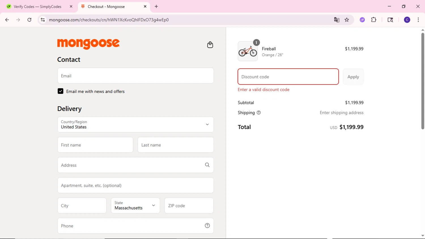
Task: Click the Apply discount button
Action: point(353,77)
